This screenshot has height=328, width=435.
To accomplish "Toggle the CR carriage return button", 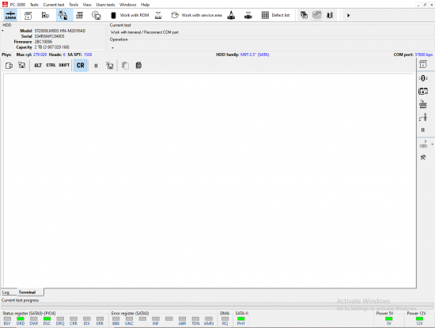I will tap(81, 66).
